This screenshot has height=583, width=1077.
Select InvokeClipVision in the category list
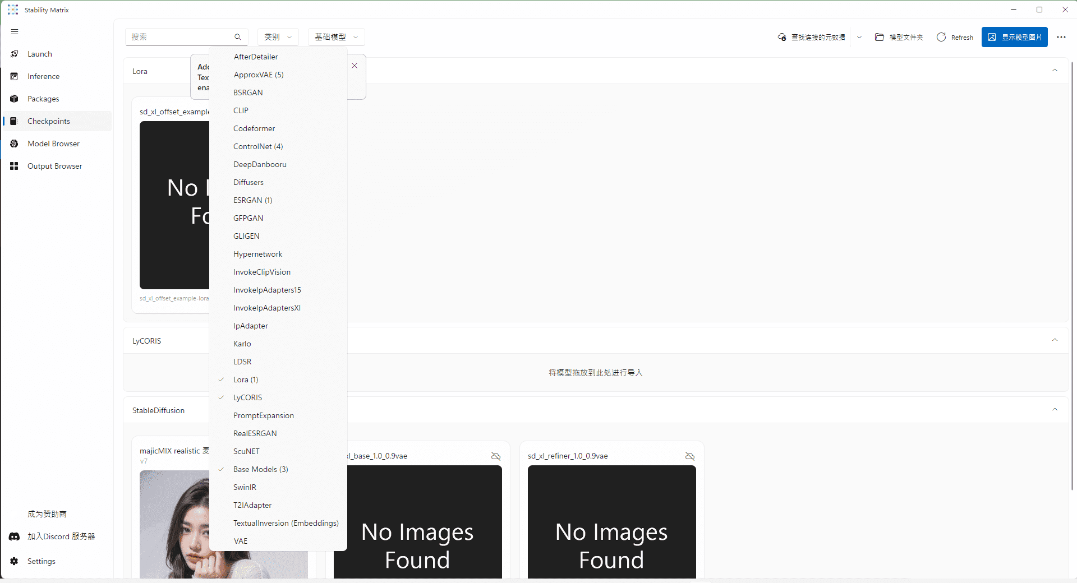coord(278,272)
